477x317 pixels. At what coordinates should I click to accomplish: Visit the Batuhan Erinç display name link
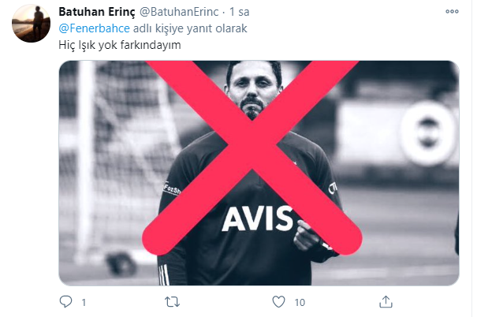point(97,12)
